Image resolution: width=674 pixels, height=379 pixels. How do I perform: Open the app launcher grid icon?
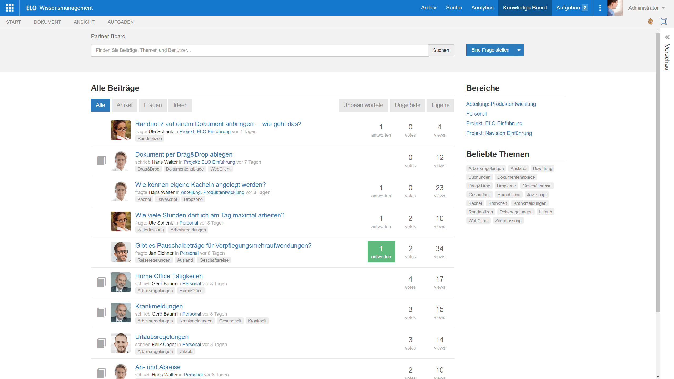[10, 8]
